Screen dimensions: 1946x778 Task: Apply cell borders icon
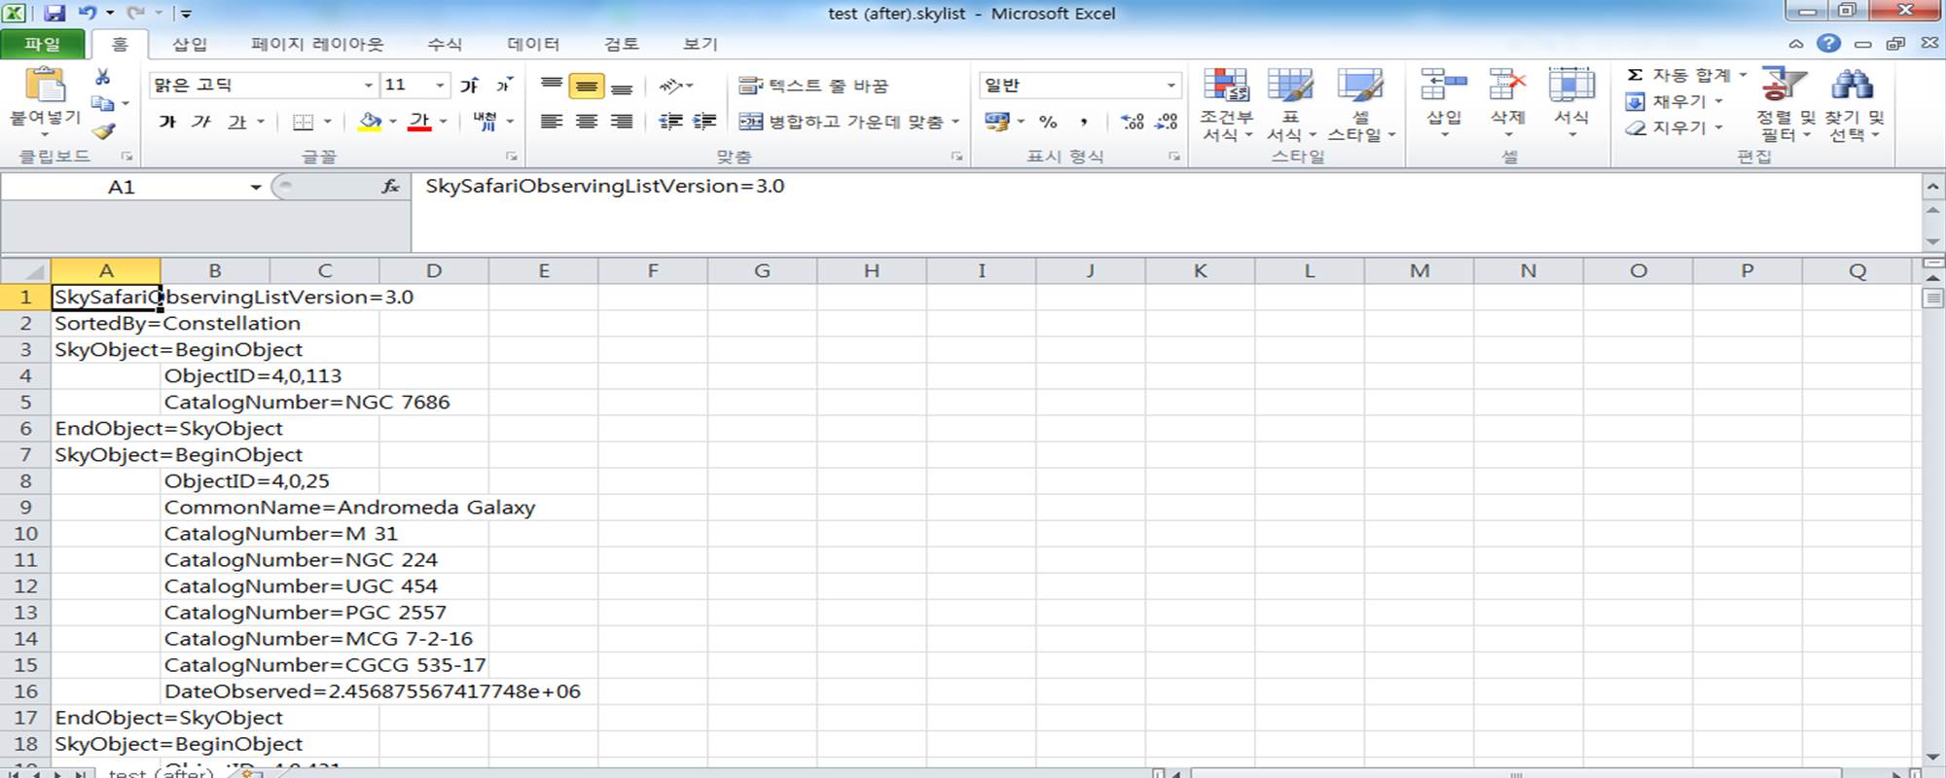[304, 122]
